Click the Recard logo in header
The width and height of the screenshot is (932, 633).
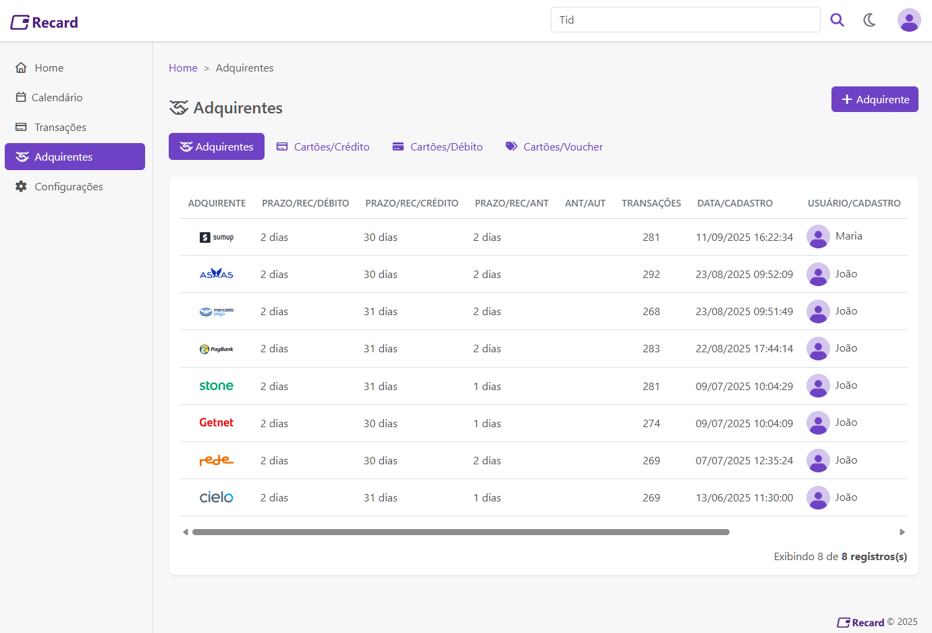coord(45,22)
